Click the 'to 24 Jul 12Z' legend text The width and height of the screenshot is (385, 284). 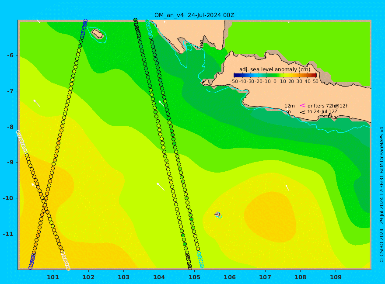coord(322,111)
